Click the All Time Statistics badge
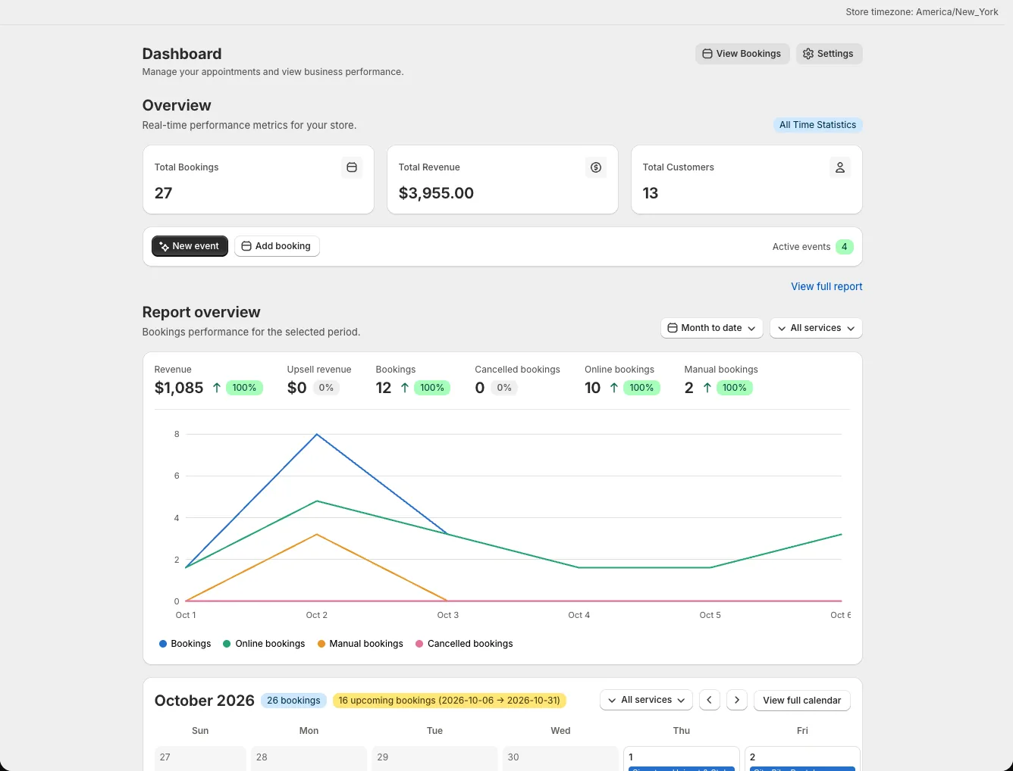1013x771 pixels. coord(817,125)
